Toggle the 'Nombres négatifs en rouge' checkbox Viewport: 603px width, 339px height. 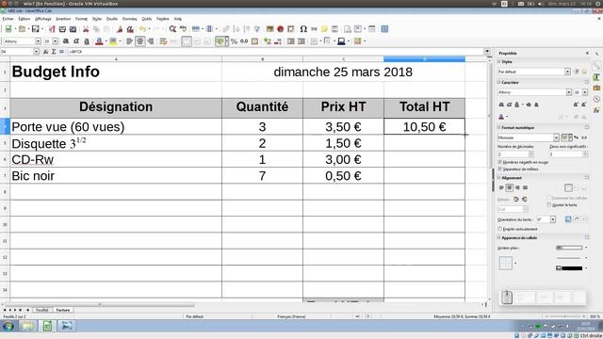click(500, 162)
